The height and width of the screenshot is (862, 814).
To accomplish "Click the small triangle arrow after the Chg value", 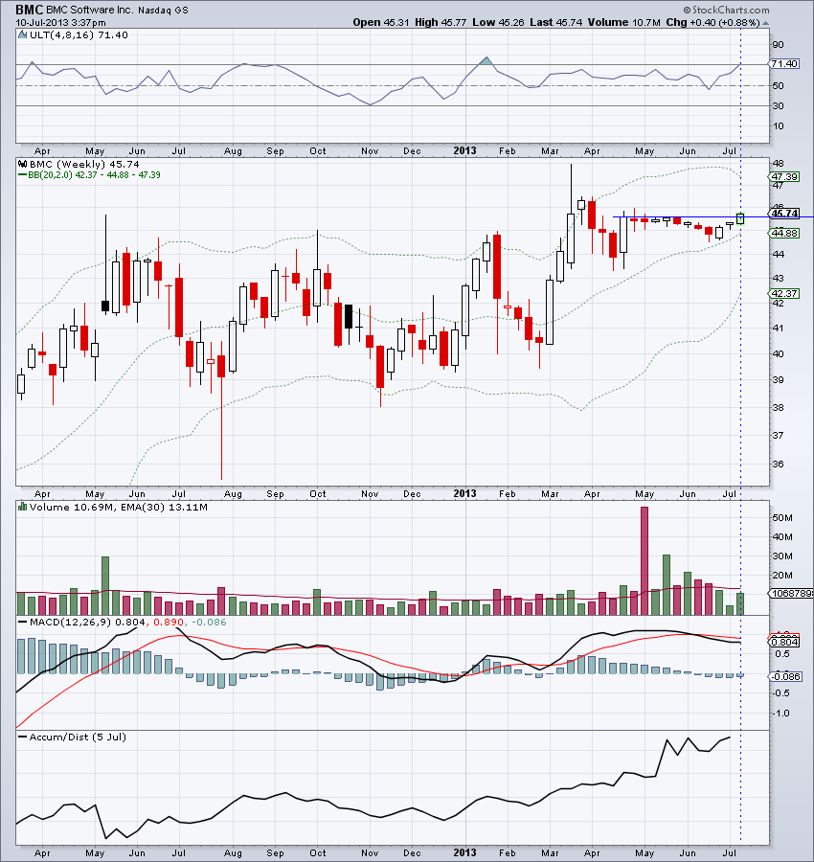I will point(766,23).
